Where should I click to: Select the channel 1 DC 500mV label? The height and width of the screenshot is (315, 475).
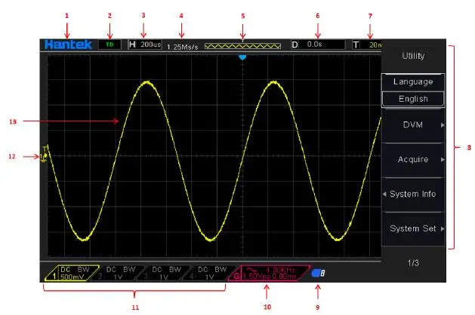point(72,273)
